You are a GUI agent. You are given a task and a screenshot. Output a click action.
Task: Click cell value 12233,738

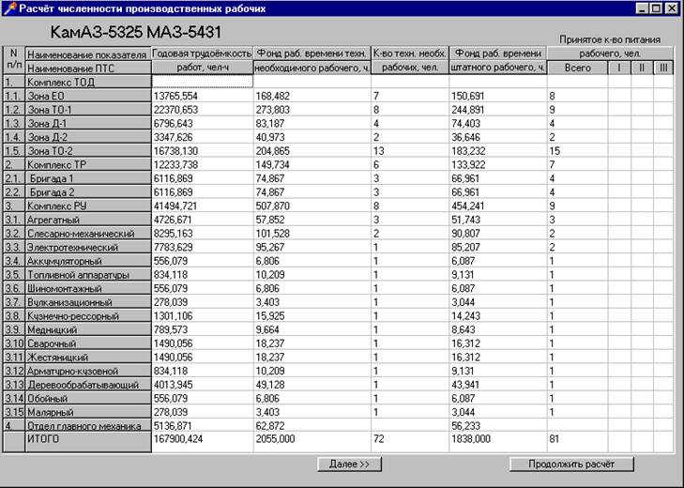tap(175, 164)
